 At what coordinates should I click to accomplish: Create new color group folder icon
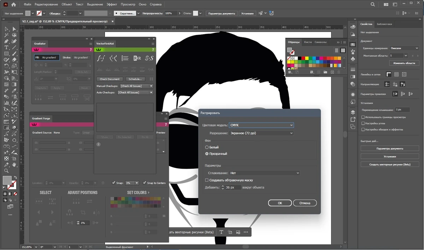coord(326,72)
